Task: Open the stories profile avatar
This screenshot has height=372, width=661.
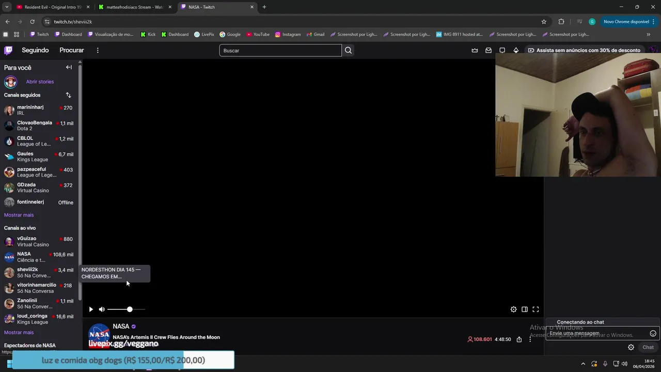Action: click(10, 82)
